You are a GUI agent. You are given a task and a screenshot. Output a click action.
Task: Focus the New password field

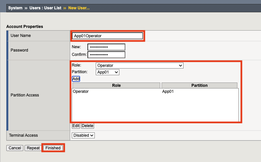pos(106,47)
